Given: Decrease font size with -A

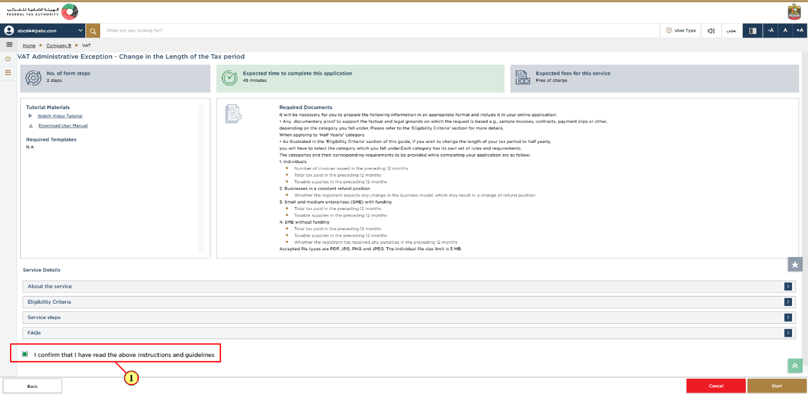Looking at the screenshot, I should [x=770, y=30].
